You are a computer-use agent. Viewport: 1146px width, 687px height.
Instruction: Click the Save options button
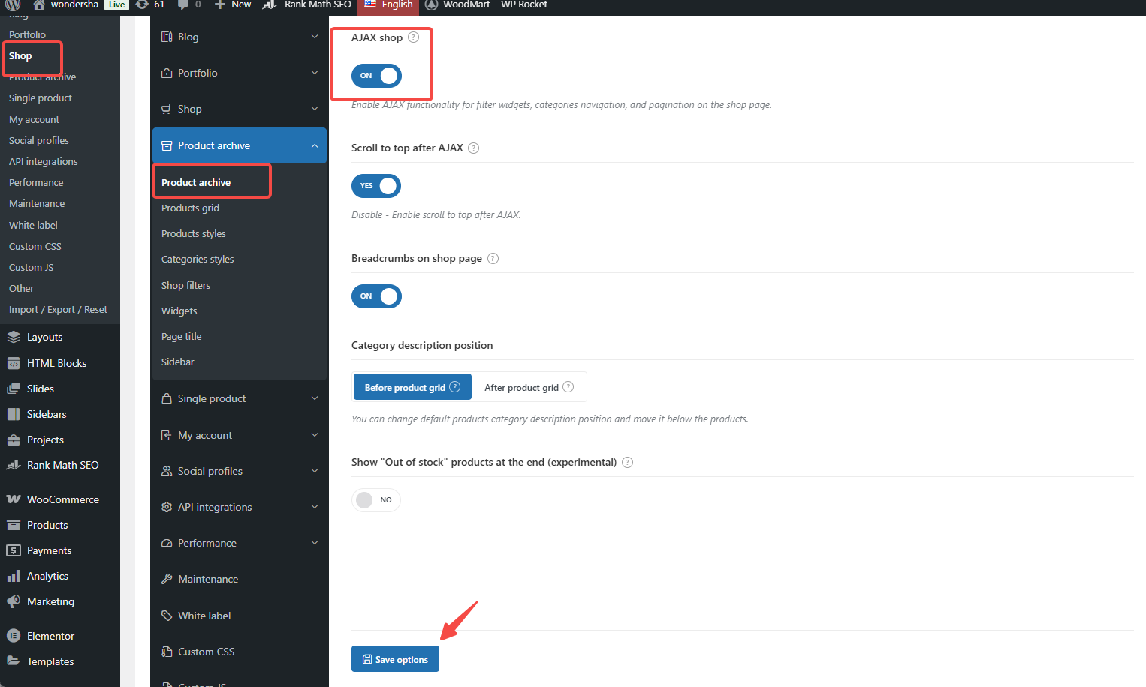click(395, 659)
